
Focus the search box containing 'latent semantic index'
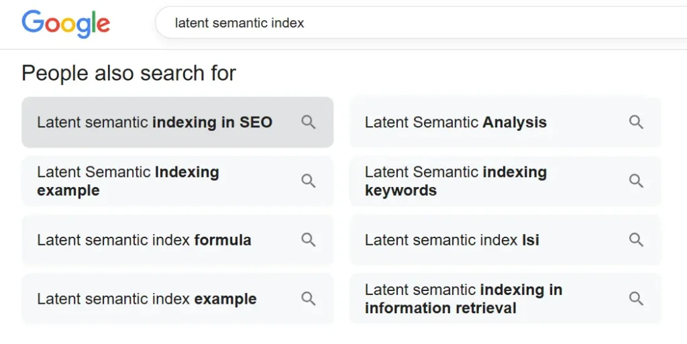click(421, 22)
